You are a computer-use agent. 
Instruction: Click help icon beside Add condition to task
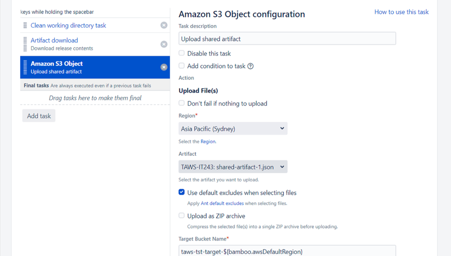251,66
